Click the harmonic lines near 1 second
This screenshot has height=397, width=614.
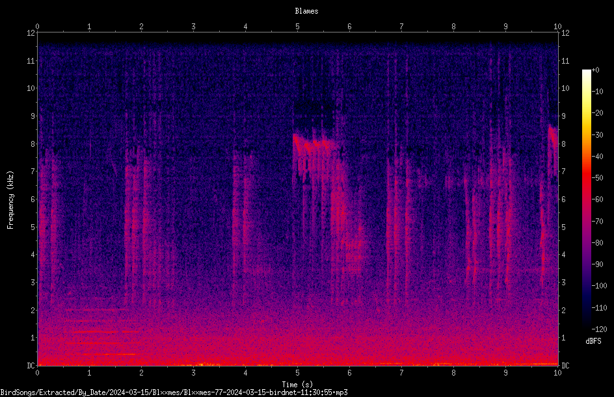(x=101, y=331)
